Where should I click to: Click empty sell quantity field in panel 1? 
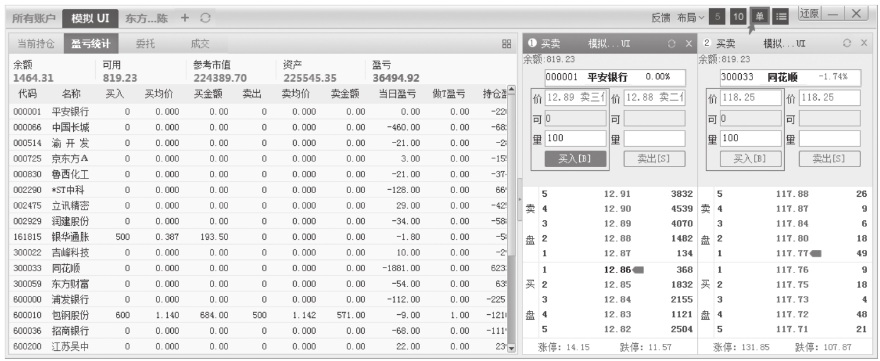pos(655,138)
